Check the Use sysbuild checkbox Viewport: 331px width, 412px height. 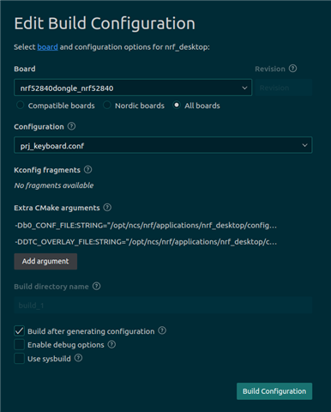coord(20,359)
